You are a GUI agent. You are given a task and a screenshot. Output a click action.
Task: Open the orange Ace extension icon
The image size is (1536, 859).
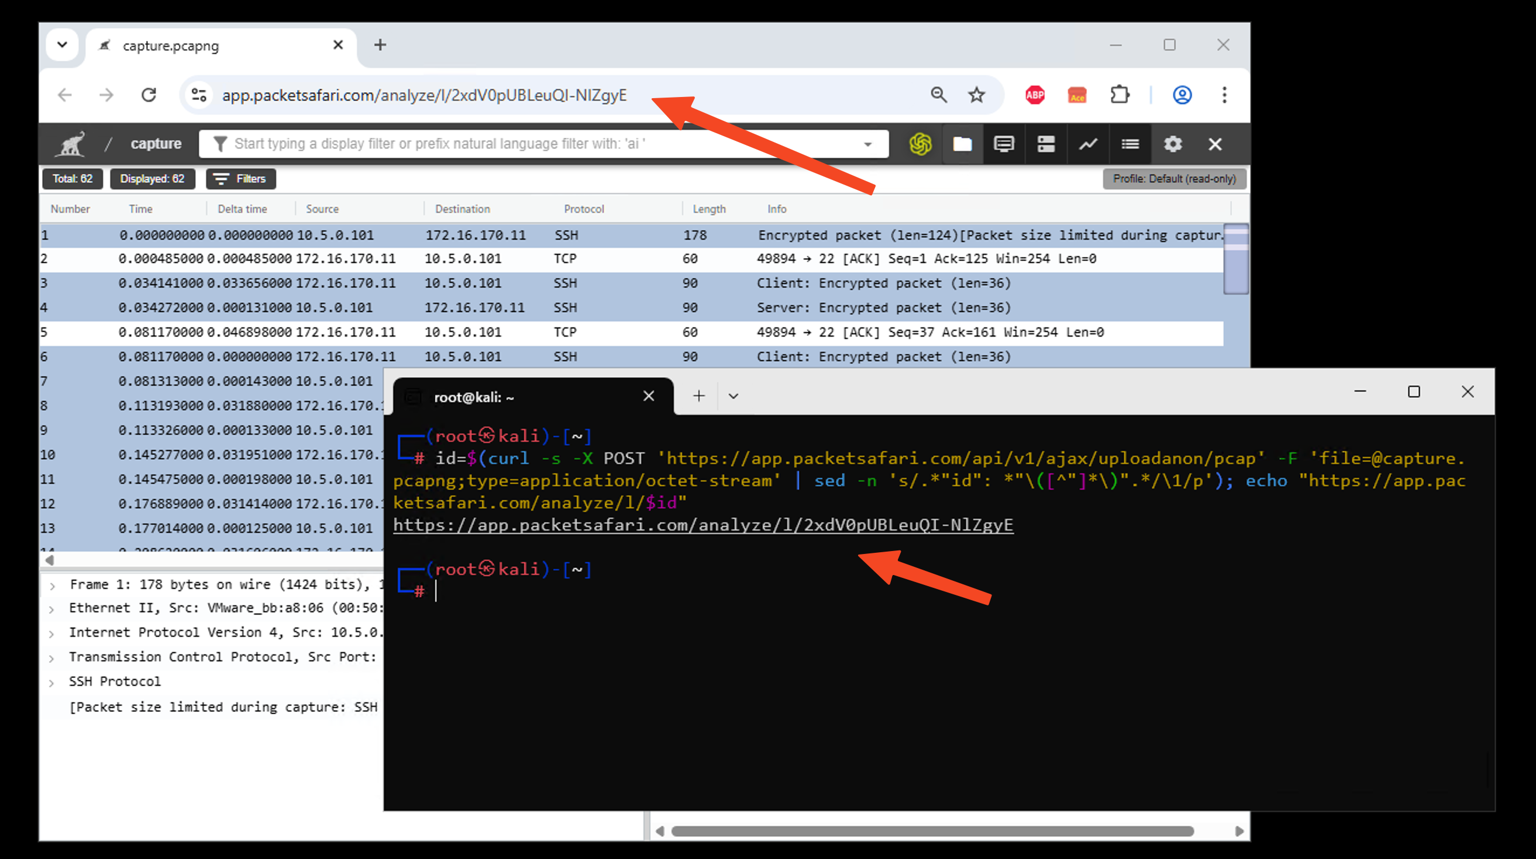(1077, 95)
